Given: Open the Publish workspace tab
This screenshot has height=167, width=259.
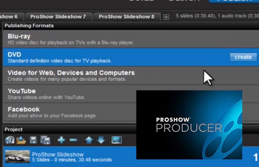Looking at the screenshot, I should pos(234,1).
